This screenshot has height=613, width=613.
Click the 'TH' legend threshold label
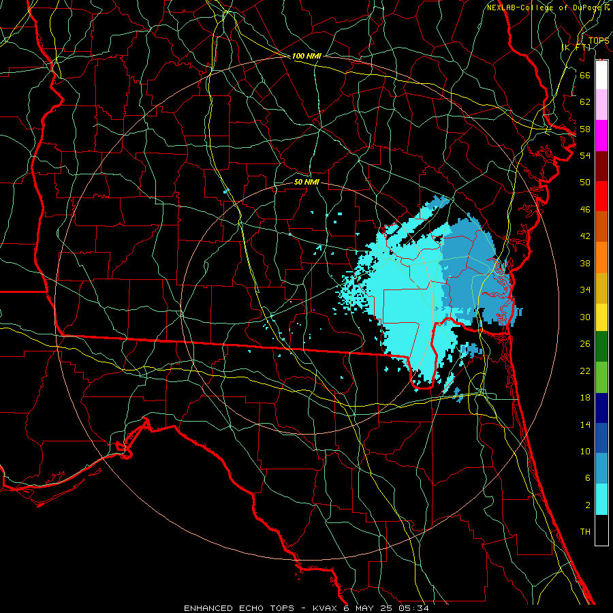585,531
